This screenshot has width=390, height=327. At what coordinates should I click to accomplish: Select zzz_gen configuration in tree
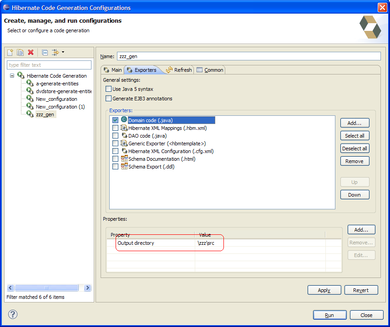(45, 114)
